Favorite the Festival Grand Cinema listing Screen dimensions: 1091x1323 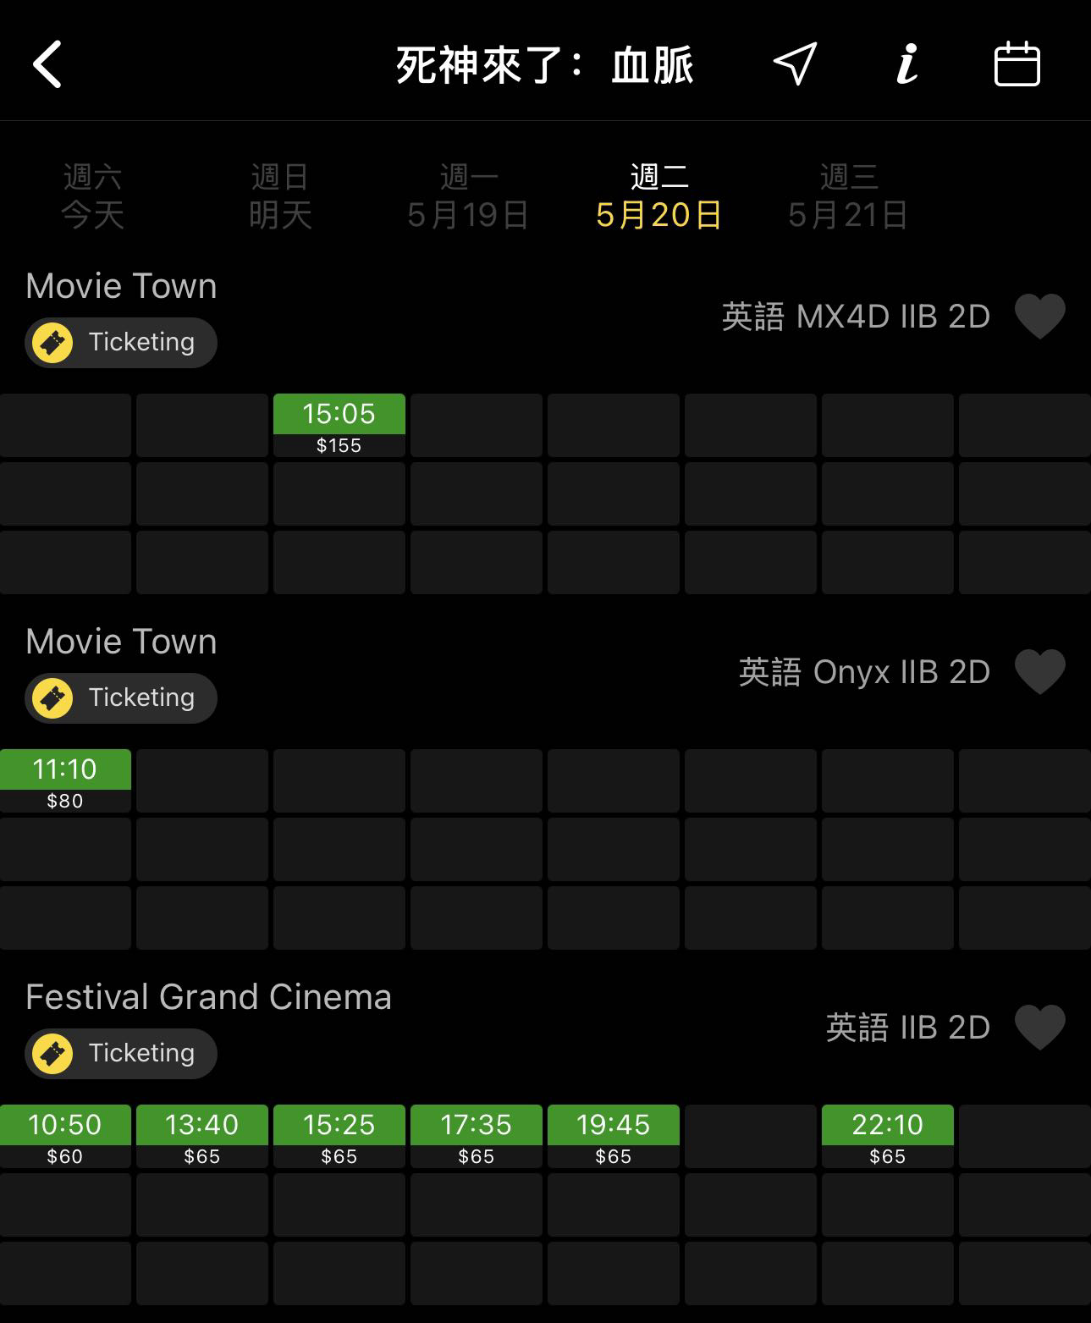coord(1039,1028)
